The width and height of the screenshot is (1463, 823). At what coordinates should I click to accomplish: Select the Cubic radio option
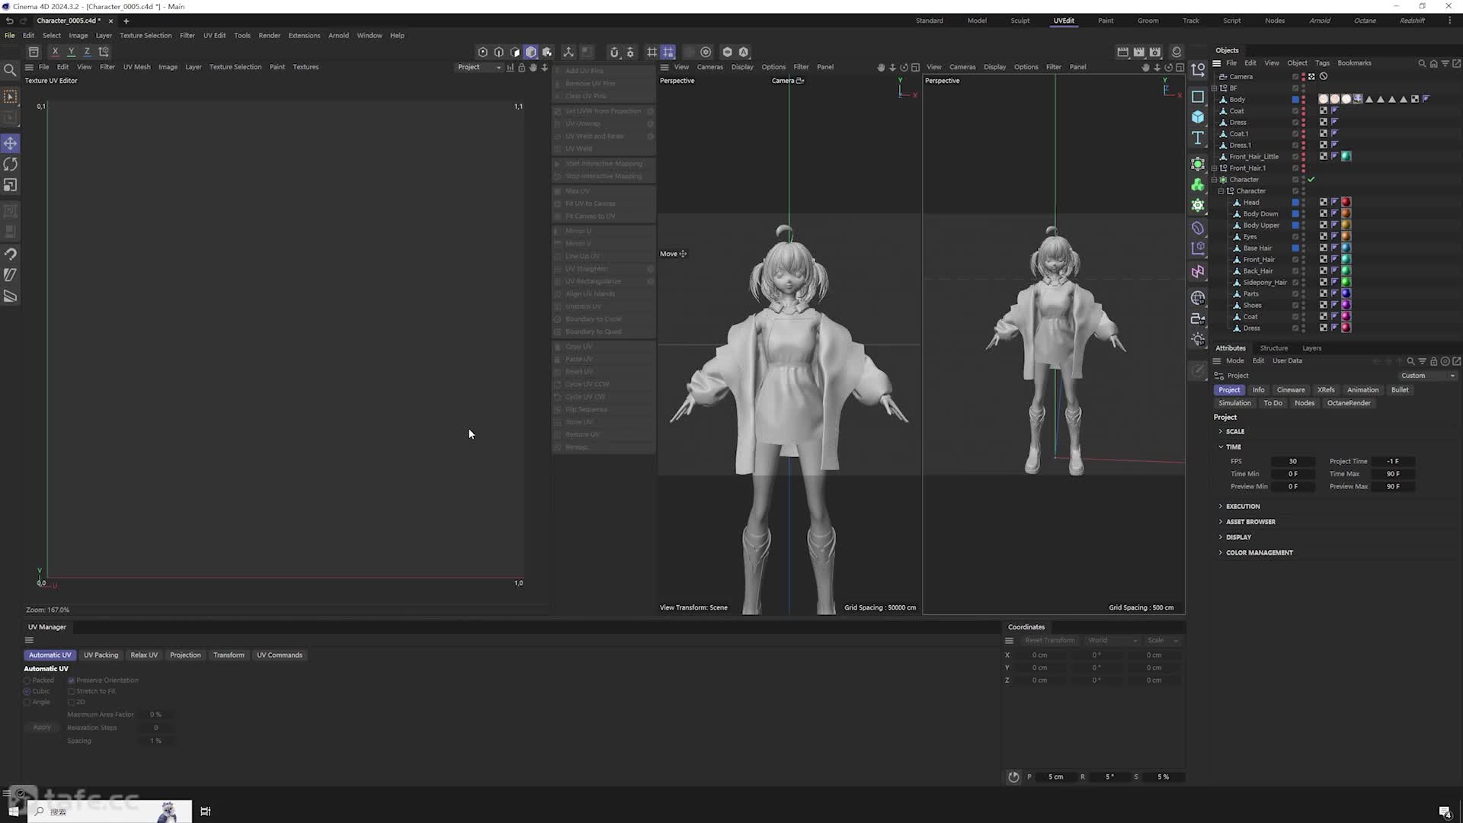(27, 691)
